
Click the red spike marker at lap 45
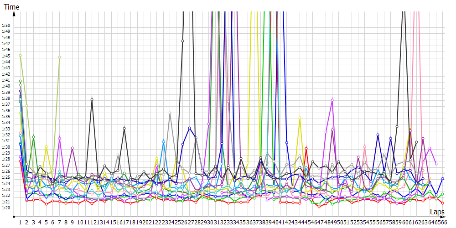306,148
